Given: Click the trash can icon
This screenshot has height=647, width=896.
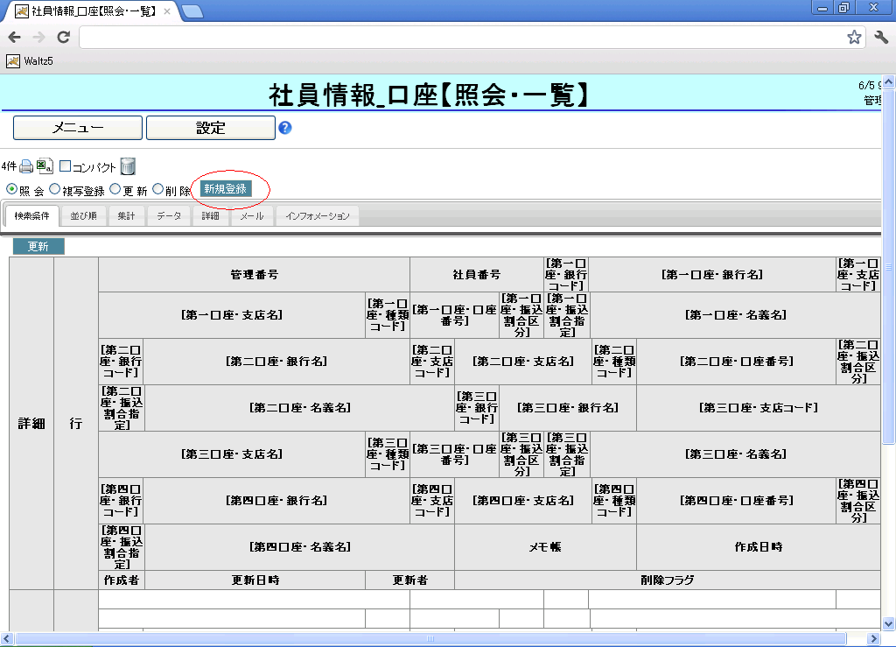Looking at the screenshot, I should (x=128, y=166).
